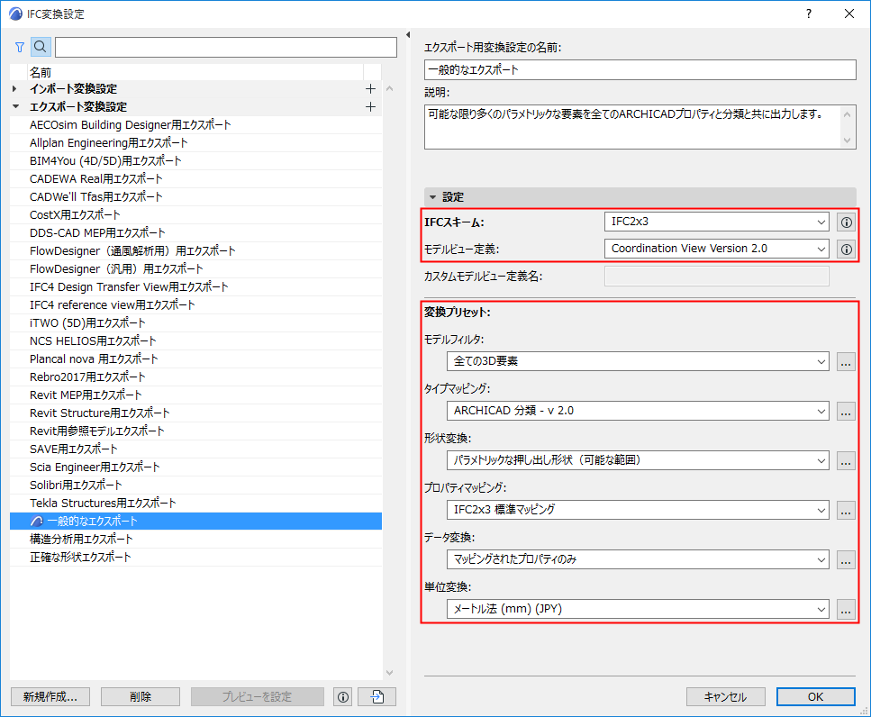Open the browse (…) button for プロパティマッピング

point(845,510)
